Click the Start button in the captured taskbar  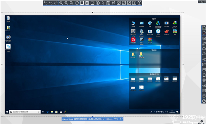point(7,112)
